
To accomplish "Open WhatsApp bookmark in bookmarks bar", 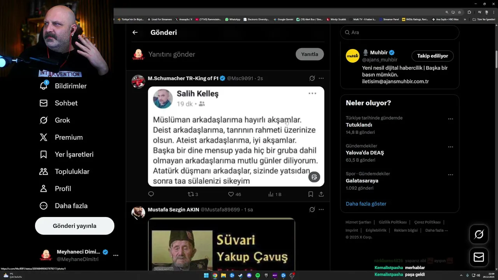I will [x=233, y=19].
